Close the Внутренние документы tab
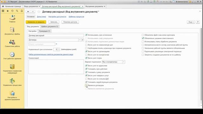This screenshot has height=114, width=203. coord(105,6)
